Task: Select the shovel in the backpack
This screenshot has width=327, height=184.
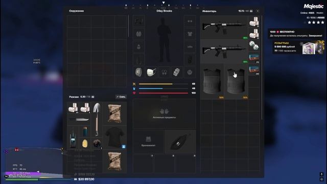Action: pos(97,119)
